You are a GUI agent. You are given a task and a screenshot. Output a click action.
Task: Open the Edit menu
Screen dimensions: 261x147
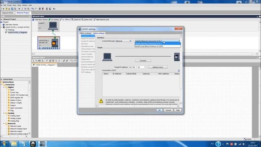click(4, 5)
